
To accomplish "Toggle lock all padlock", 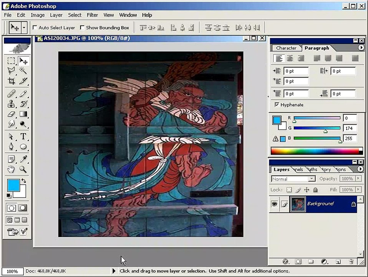I will coord(315,190).
